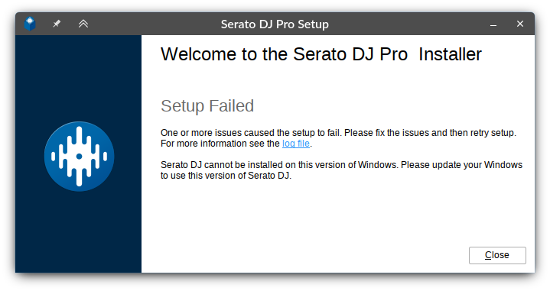Click empty title bar space right of the title
The height and width of the screenshot is (291, 550).
[407, 24]
